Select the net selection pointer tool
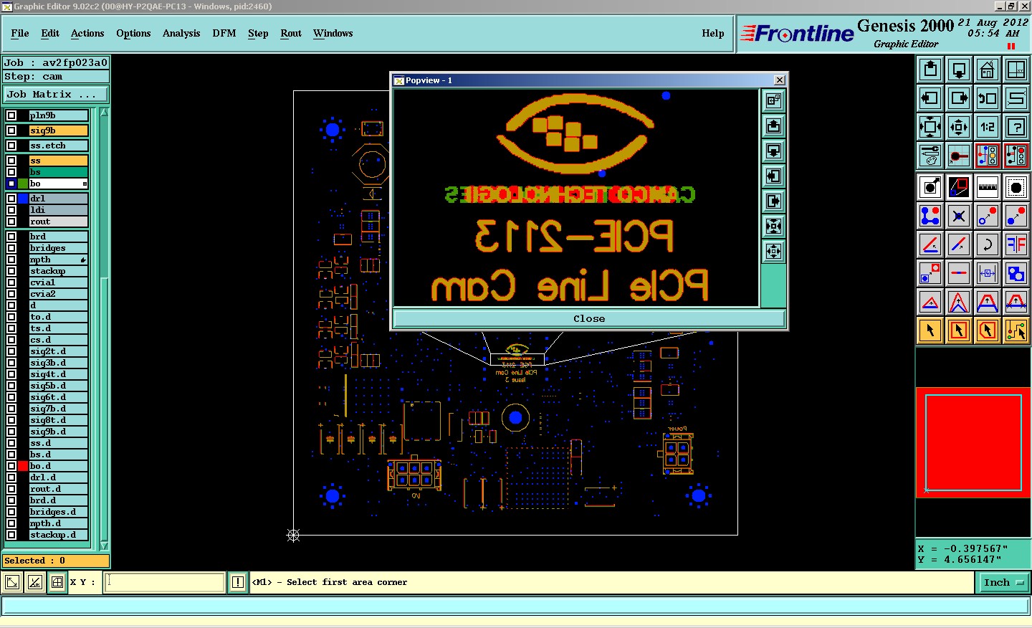 click(1016, 330)
